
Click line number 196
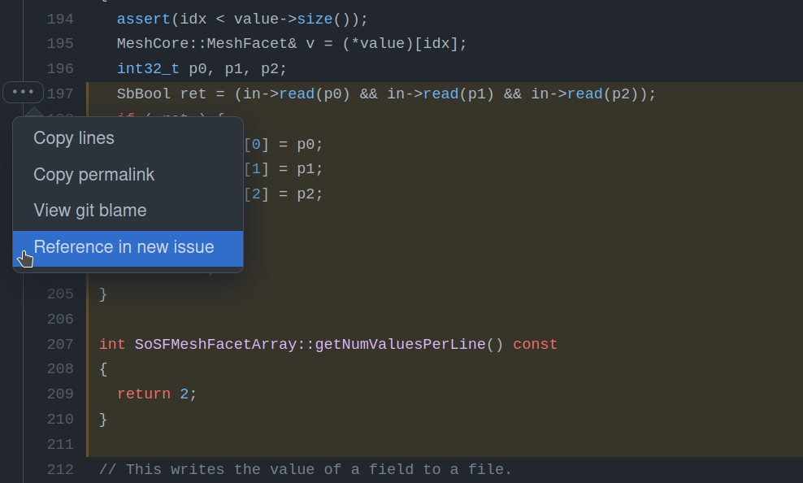[x=59, y=68]
